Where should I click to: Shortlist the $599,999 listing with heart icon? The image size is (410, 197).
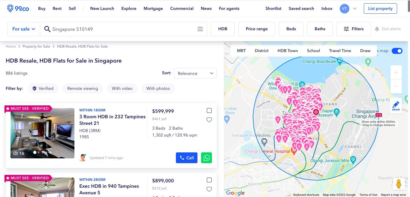(209, 120)
